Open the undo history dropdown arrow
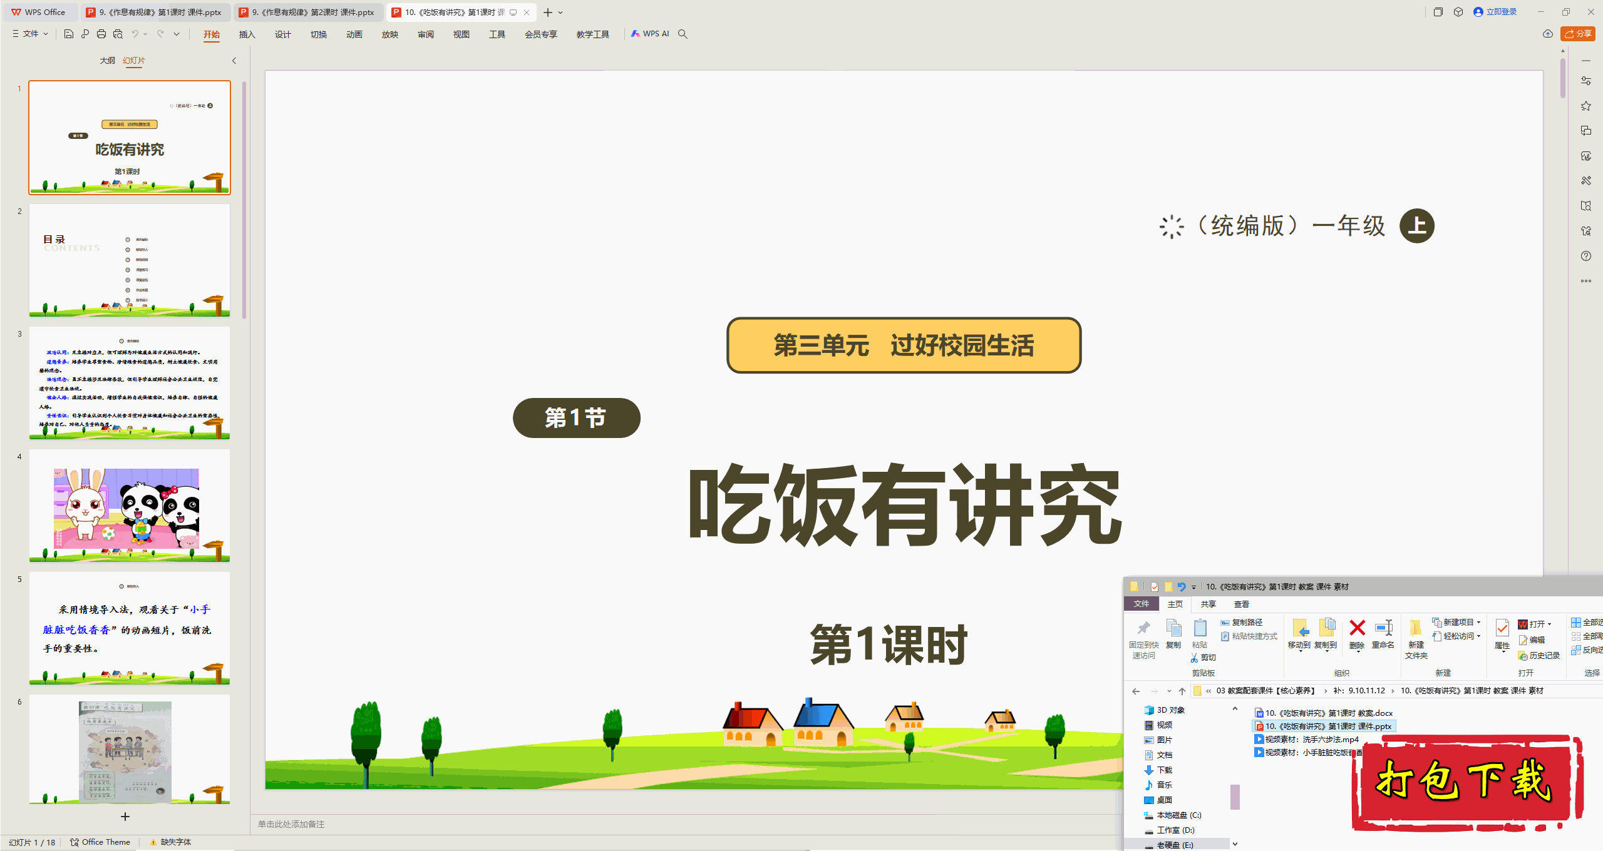Image resolution: width=1603 pixels, height=851 pixels. pos(145,34)
